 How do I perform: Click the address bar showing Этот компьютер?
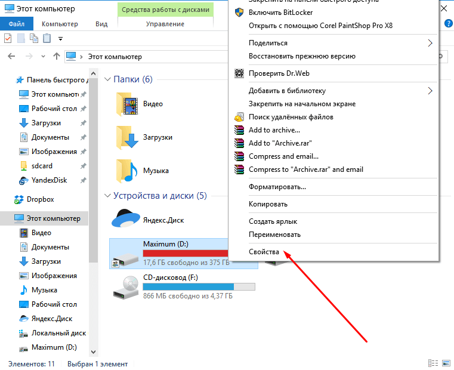pyautogui.click(x=146, y=57)
